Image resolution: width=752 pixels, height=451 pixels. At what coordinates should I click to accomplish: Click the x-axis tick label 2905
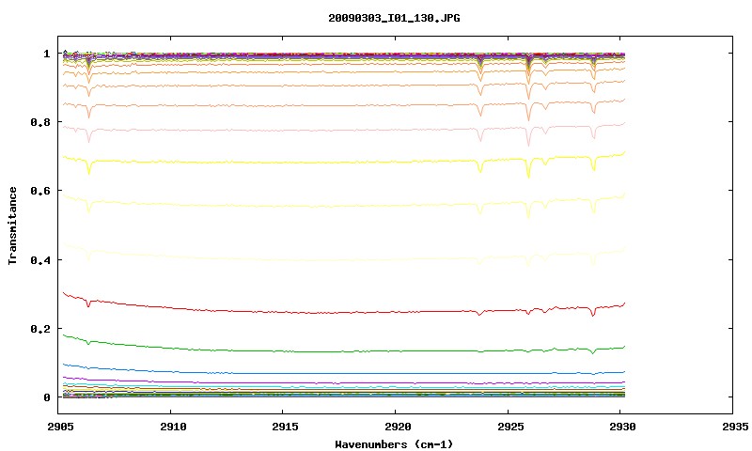[x=60, y=427]
